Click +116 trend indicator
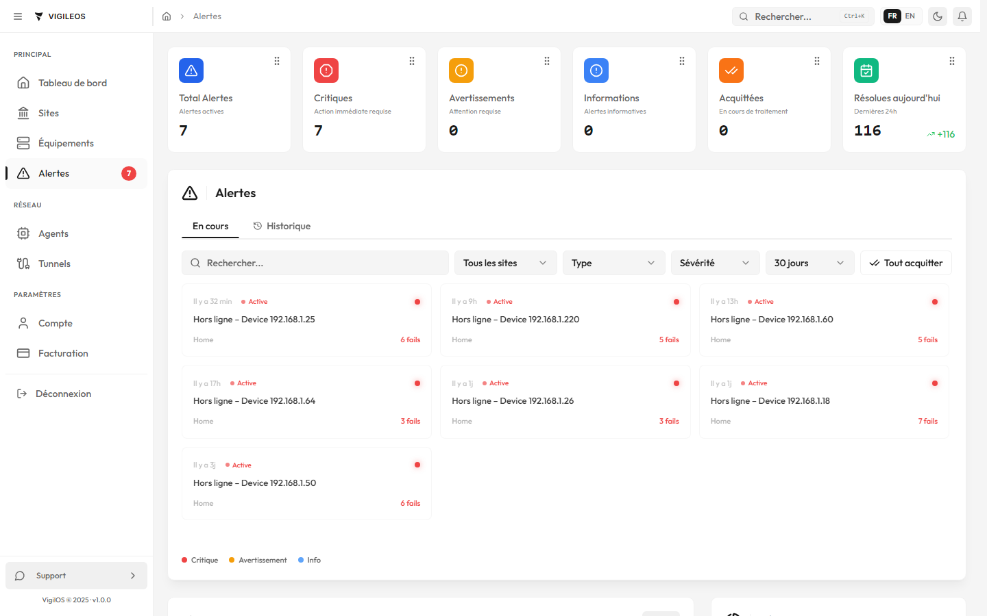 tap(941, 134)
